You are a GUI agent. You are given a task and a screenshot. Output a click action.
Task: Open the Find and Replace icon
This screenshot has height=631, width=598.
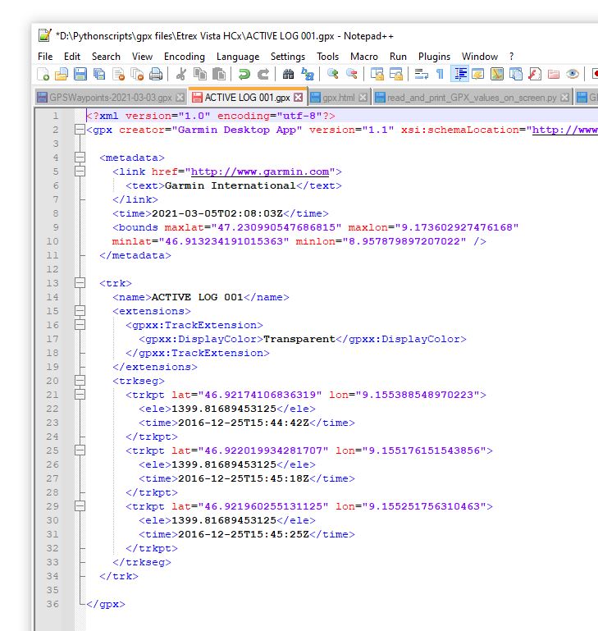pos(308,75)
